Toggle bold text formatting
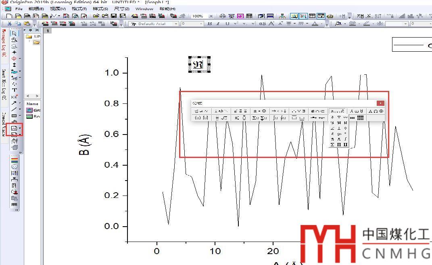This screenshot has height=265, width=432. pyautogui.click(x=210, y=24)
